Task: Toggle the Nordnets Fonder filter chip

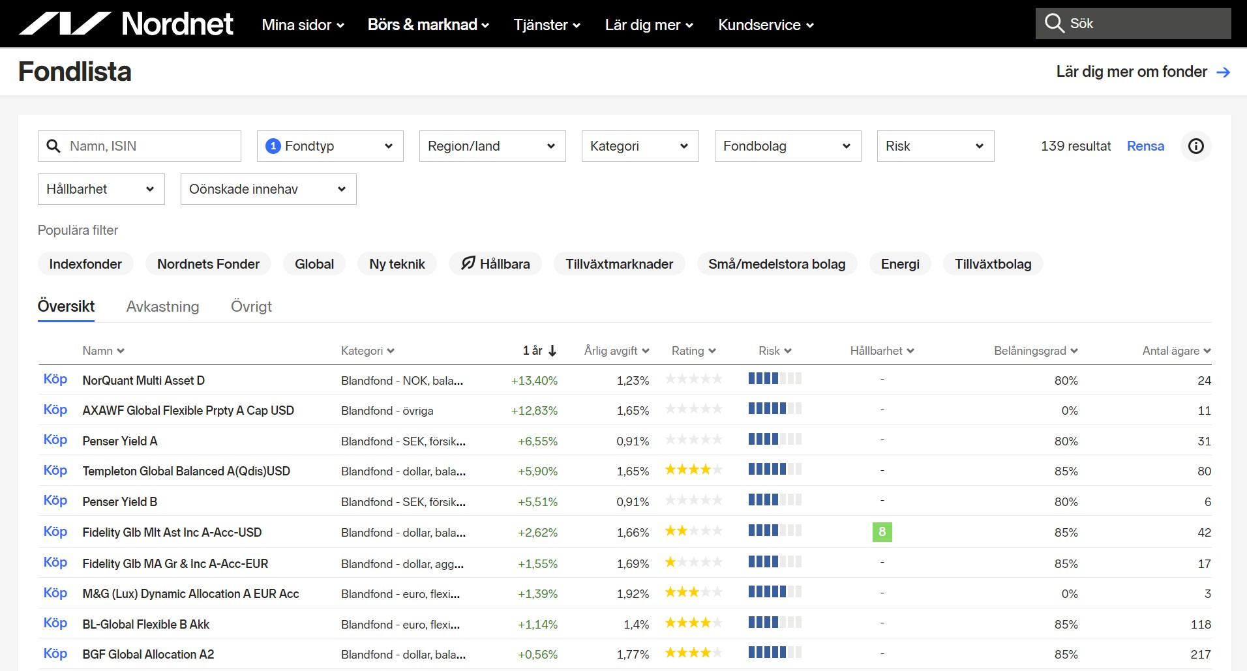Action: click(208, 264)
